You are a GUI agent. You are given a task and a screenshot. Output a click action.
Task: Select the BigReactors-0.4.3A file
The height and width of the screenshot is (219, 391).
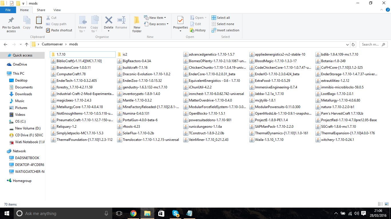134,61
